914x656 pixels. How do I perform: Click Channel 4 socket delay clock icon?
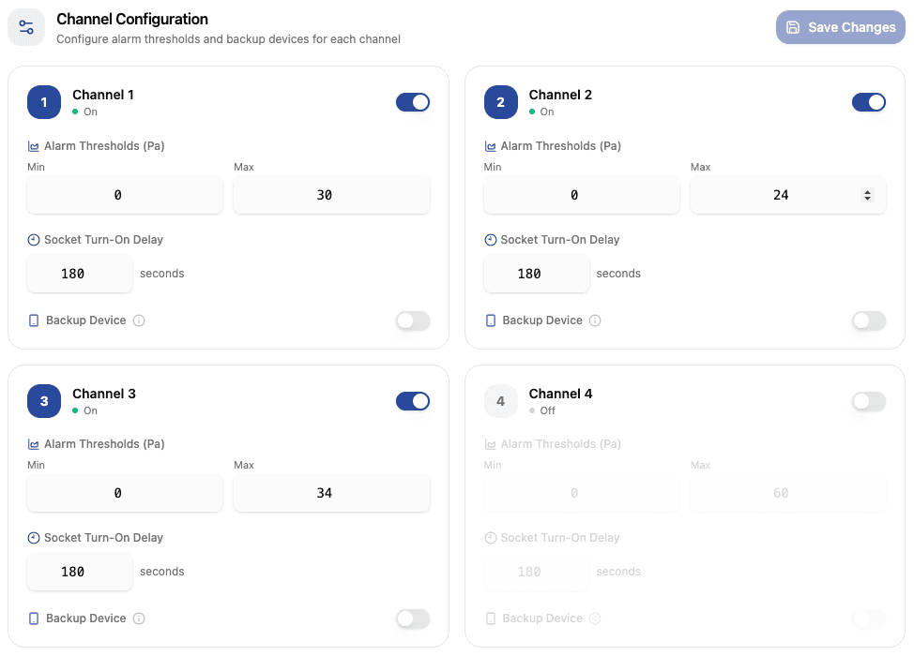(x=491, y=538)
